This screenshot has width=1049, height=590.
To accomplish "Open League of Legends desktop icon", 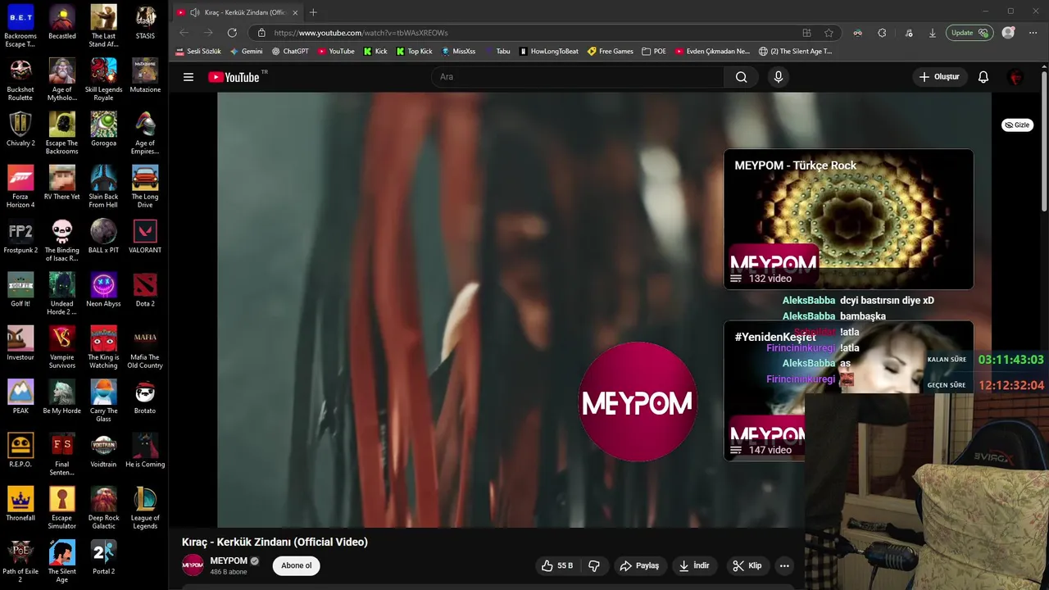I will (x=145, y=508).
